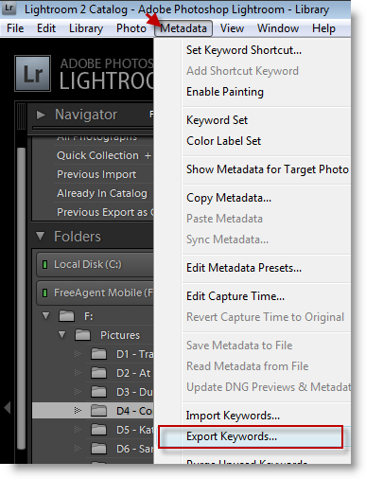Expand the Navigator panel triangle
Image resolution: width=366 pixels, height=479 pixels.
pyautogui.click(x=41, y=115)
